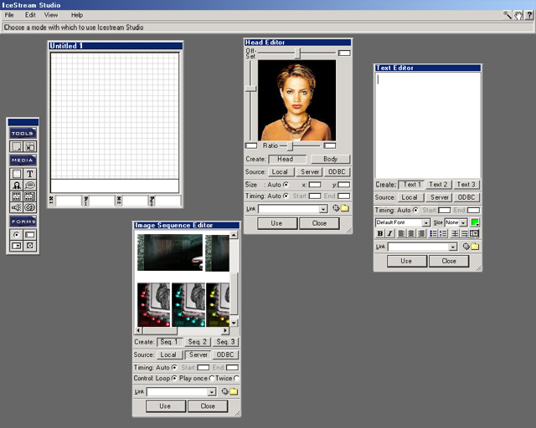This screenshot has height=428, width=536.
Task: Click ODBC source in Head Editor
Action: 337,172
